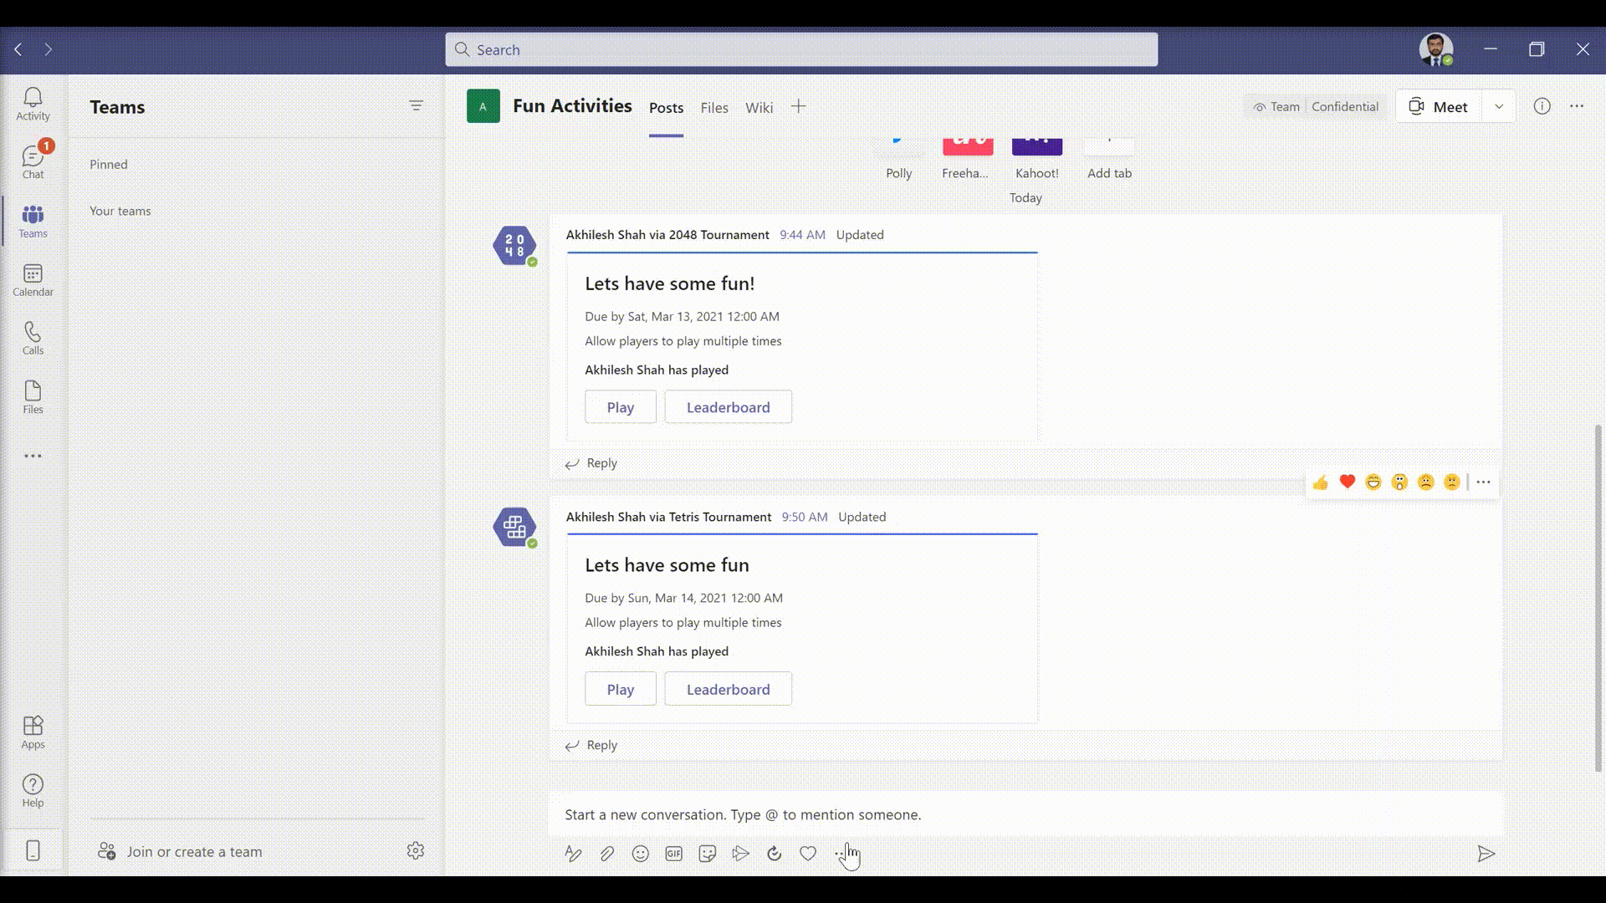The height and width of the screenshot is (903, 1606).
Task: Open the GIF picker
Action: 673,853
